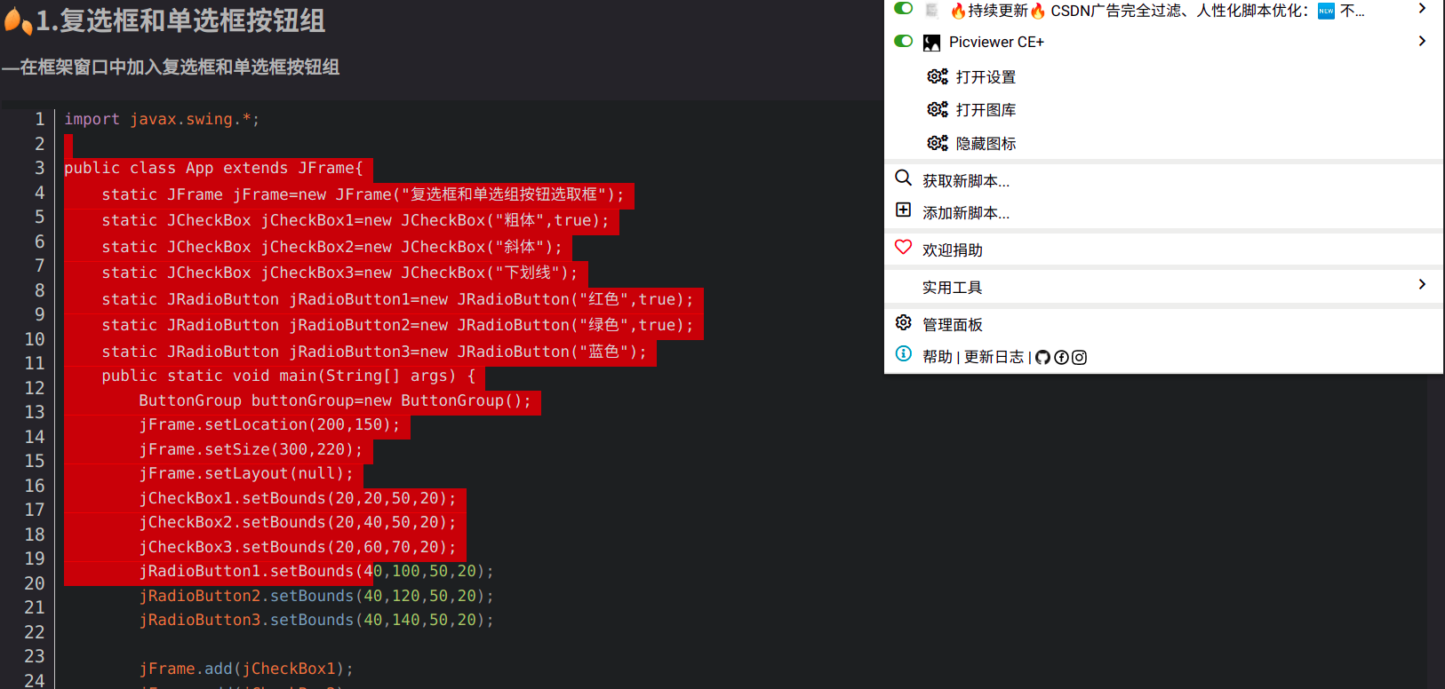Open the 实用工具 submenu chevron
Viewport: 1445px width, 689px height.
click(x=1422, y=284)
